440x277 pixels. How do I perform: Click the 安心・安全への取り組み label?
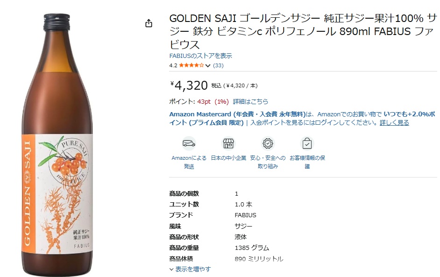click(x=268, y=162)
